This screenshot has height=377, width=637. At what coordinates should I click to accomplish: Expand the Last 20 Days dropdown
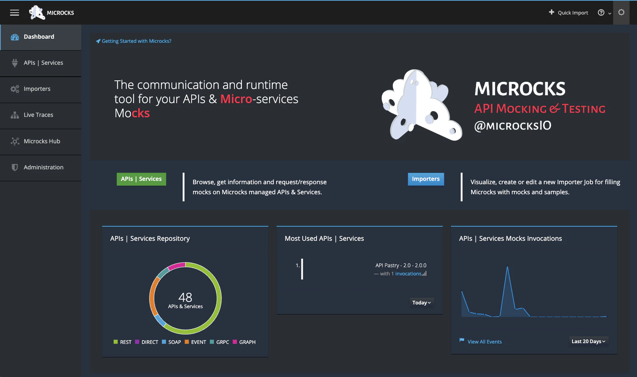tap(588, 341)
